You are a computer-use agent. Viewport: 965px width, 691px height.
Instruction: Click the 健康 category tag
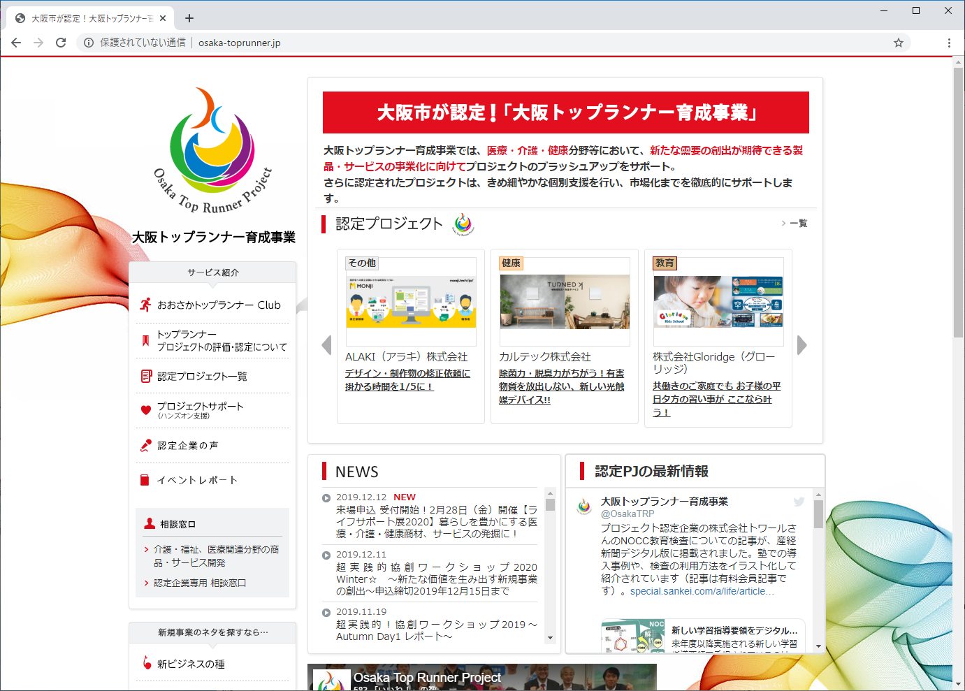point(511,263)
